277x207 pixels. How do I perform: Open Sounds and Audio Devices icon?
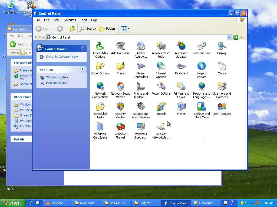pos(141,111)
